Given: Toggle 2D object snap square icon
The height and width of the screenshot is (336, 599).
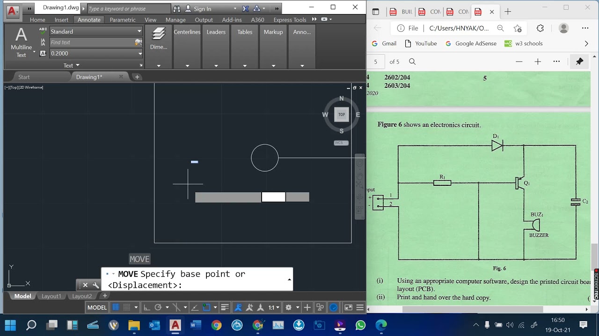Looking at the screenshot, I should coord(207,307).
